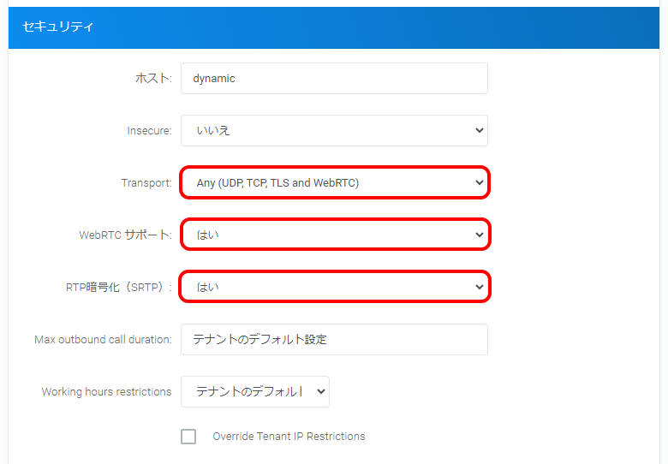The height and width of the screenshot is (464, 668).
Task: Click the ホスト field label
Action: (153, 78)
